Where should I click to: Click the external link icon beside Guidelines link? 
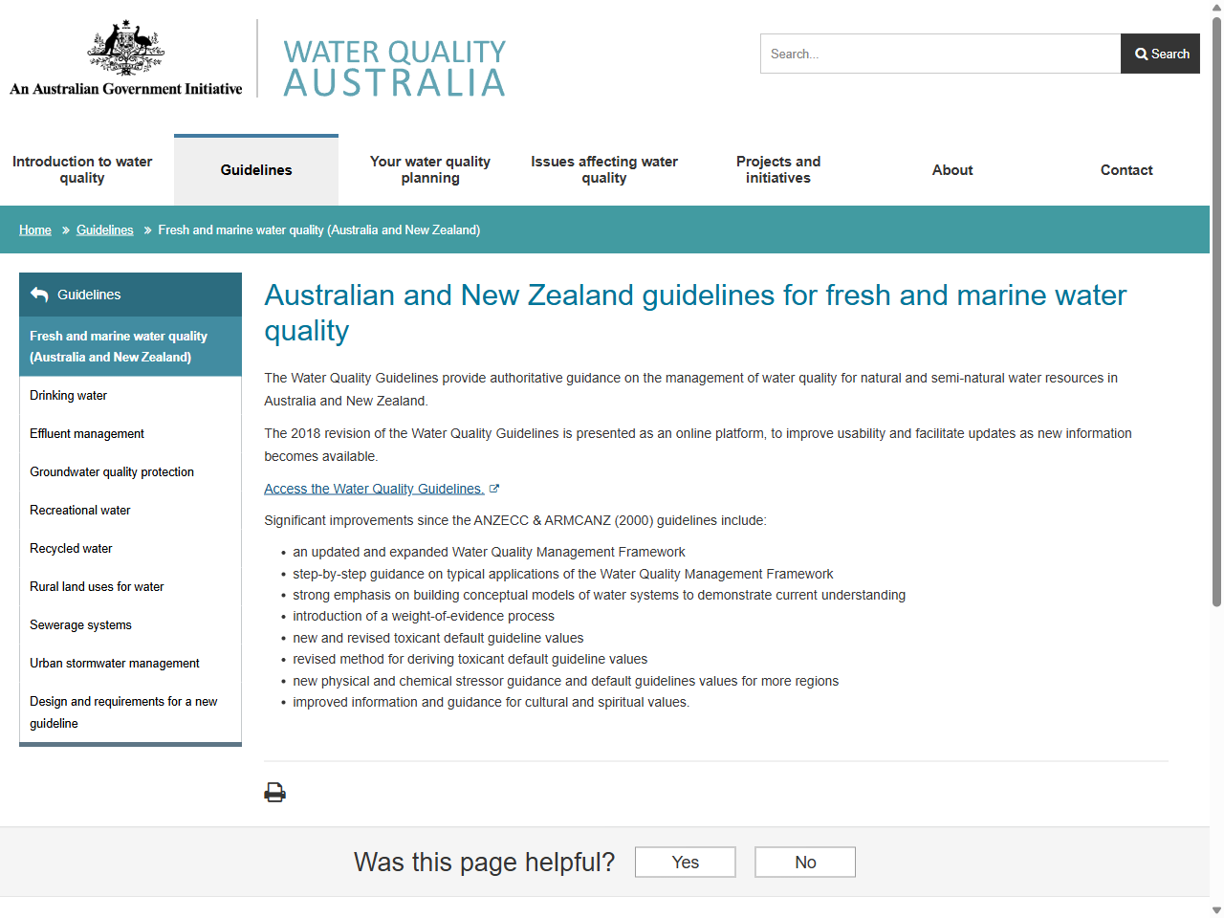tap(494, 488)
